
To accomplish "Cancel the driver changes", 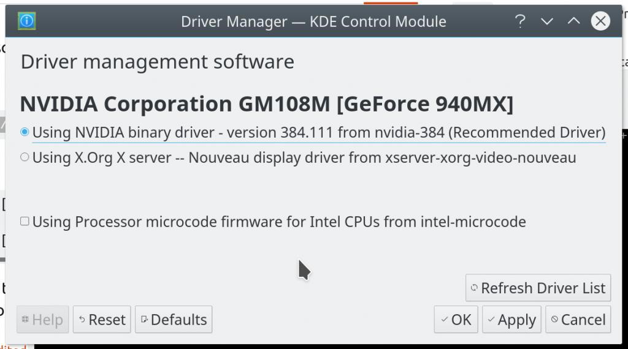I will click(x=578, y=320).
